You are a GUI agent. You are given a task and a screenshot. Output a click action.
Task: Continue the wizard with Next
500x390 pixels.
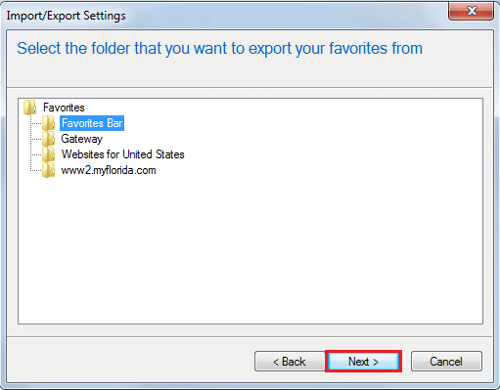coord(363,362)
